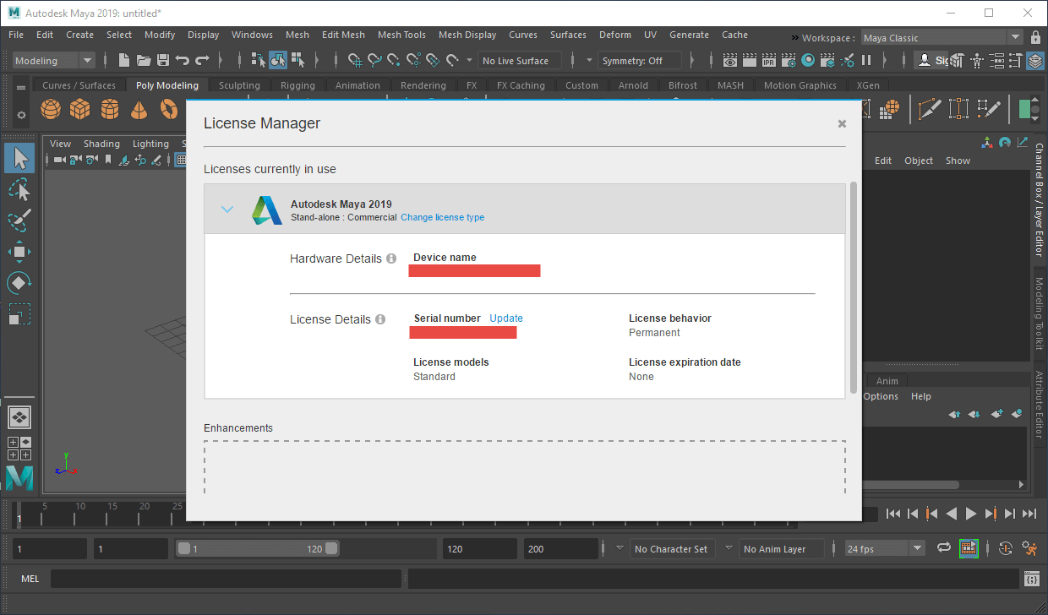Toggle the Channel Box display icon
1048x615 pixels.
click(1036, 61)
